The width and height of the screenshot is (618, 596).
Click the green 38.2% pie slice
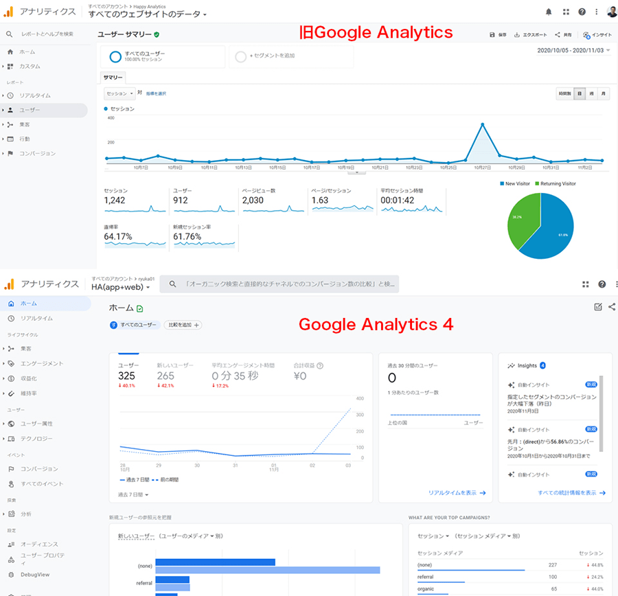pos(523,220)
